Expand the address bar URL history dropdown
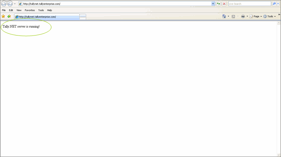 [x=213, y=4]
